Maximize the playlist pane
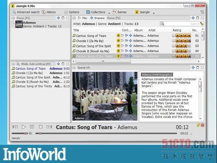Screen dimensions: 217x163 tap(63, 64)
